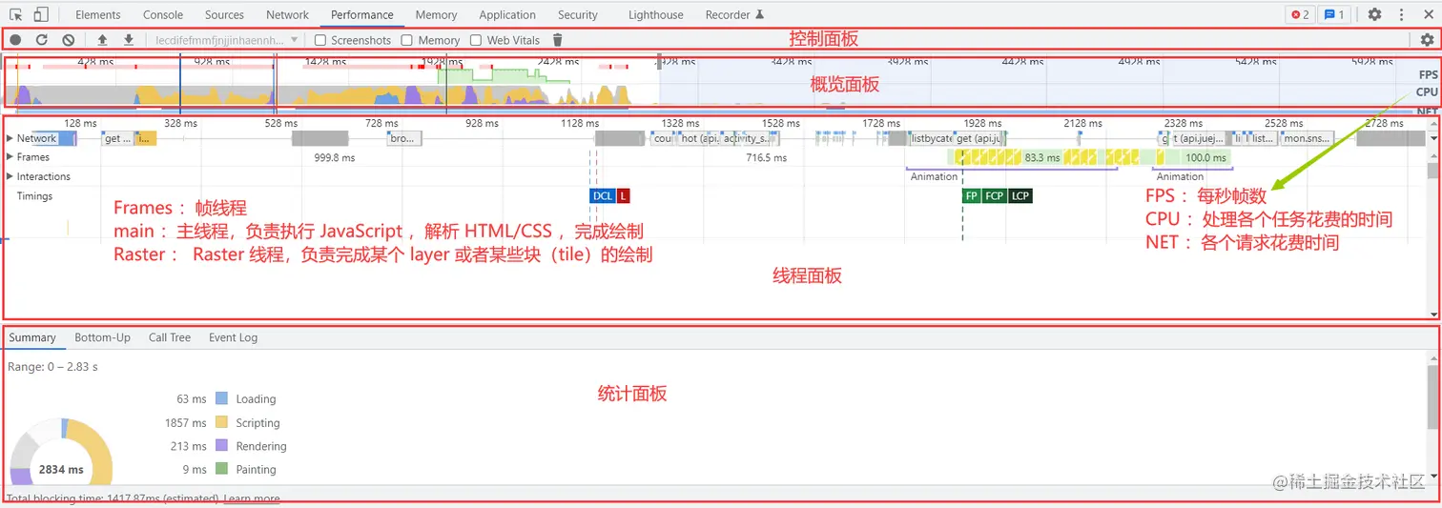The image size is (1442, 508).
Task: Open the Network tab
Action: tap(287, 14)
